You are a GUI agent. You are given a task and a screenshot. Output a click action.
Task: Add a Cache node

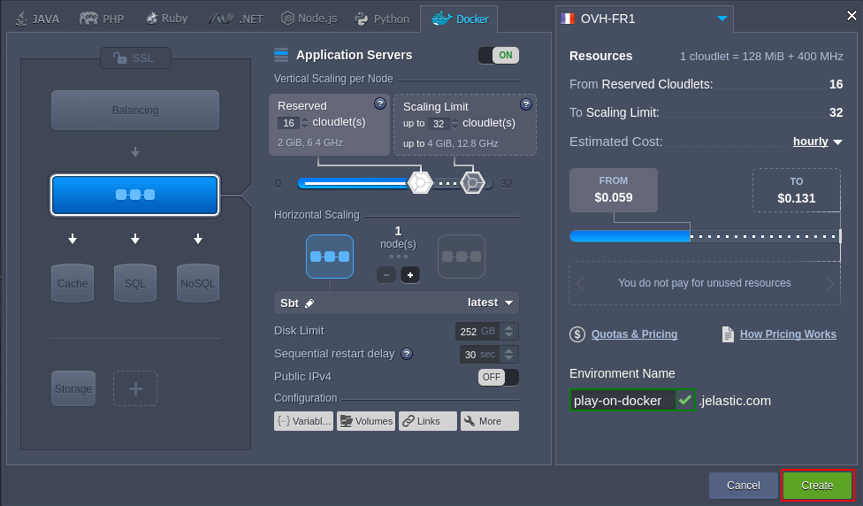coord(73,283)
